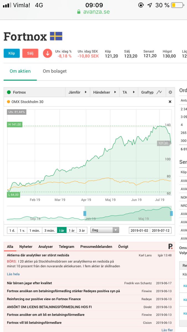Click the Utv. 81,44% label on chart

17,112
